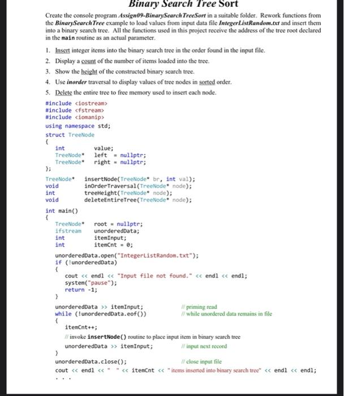The width and height of the screenshot is (344, 396).
Task: Click the "#include <iomanip>" line
Action: pyautogui.click(x=75, y=117)
